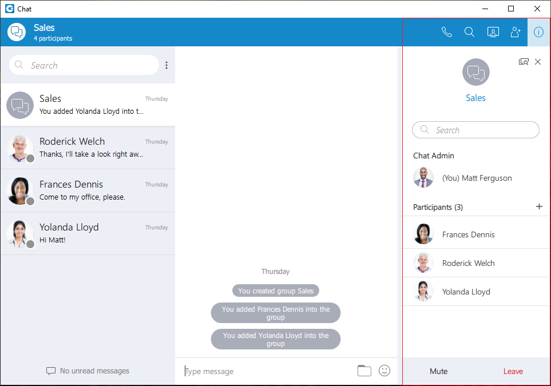Image resolution: width=551 pixels, height=386 pixels.
Task: Click the Search field in the details panel
Action: click(x=475, y=130)
